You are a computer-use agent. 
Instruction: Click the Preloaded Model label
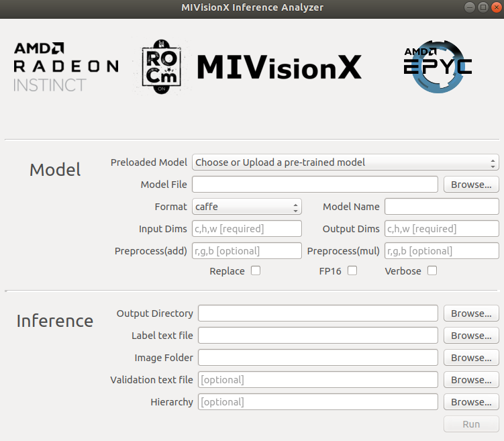click(149, 162)
